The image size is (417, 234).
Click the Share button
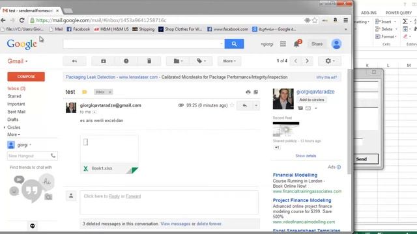[317, 44]
